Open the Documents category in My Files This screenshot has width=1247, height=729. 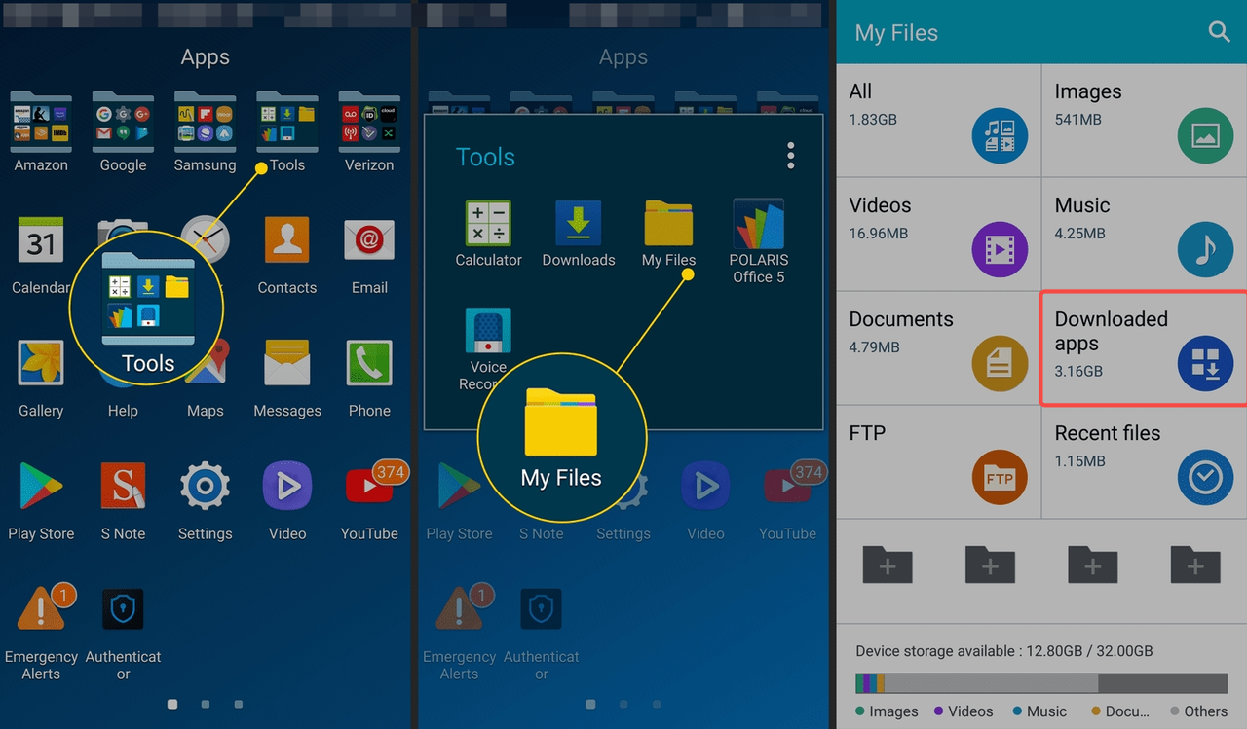(x=938, y=347)
